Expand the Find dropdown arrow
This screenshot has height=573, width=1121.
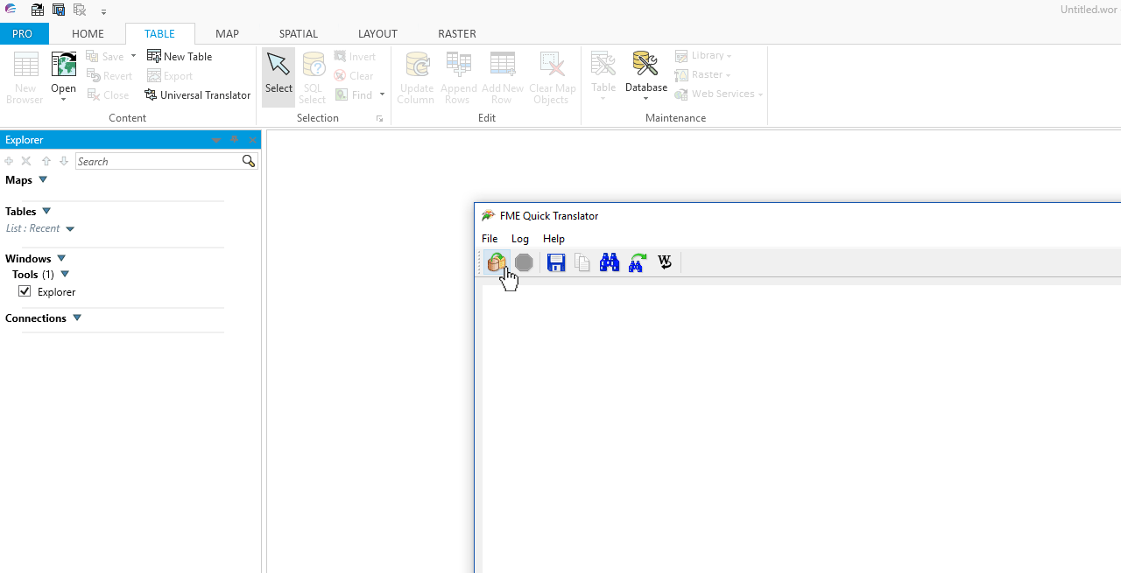point(382,95)
